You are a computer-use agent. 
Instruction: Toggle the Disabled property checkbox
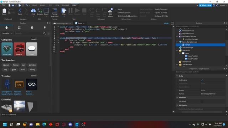pyautogui.click(x=202, y=102)
